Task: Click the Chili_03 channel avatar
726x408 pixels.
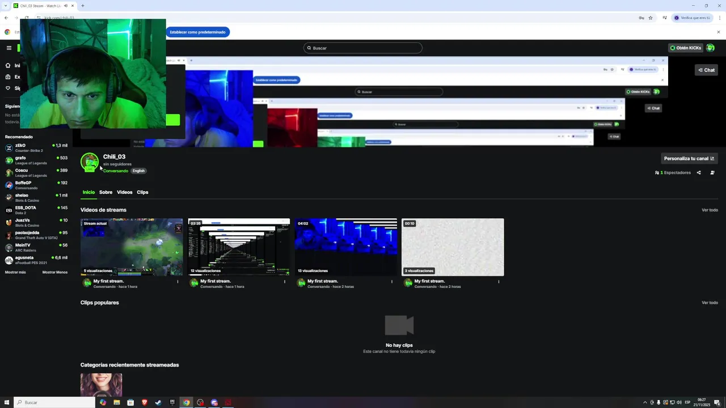Action: 89,162
